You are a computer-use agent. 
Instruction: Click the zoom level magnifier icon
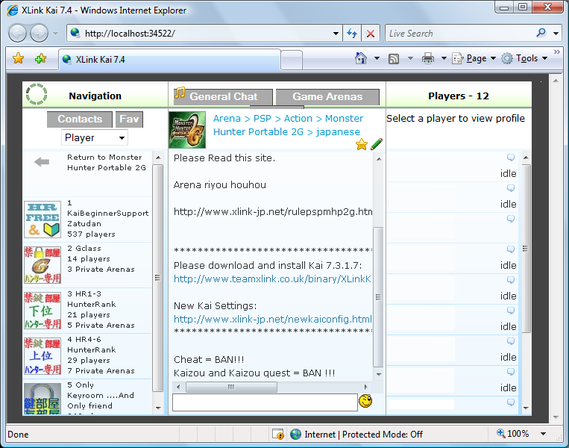501,433
